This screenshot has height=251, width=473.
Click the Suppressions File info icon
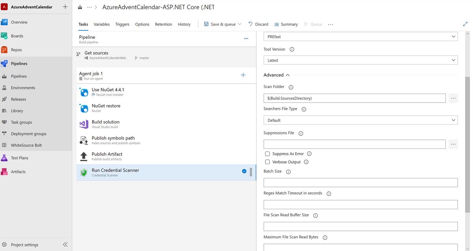[x=301, y=133]
